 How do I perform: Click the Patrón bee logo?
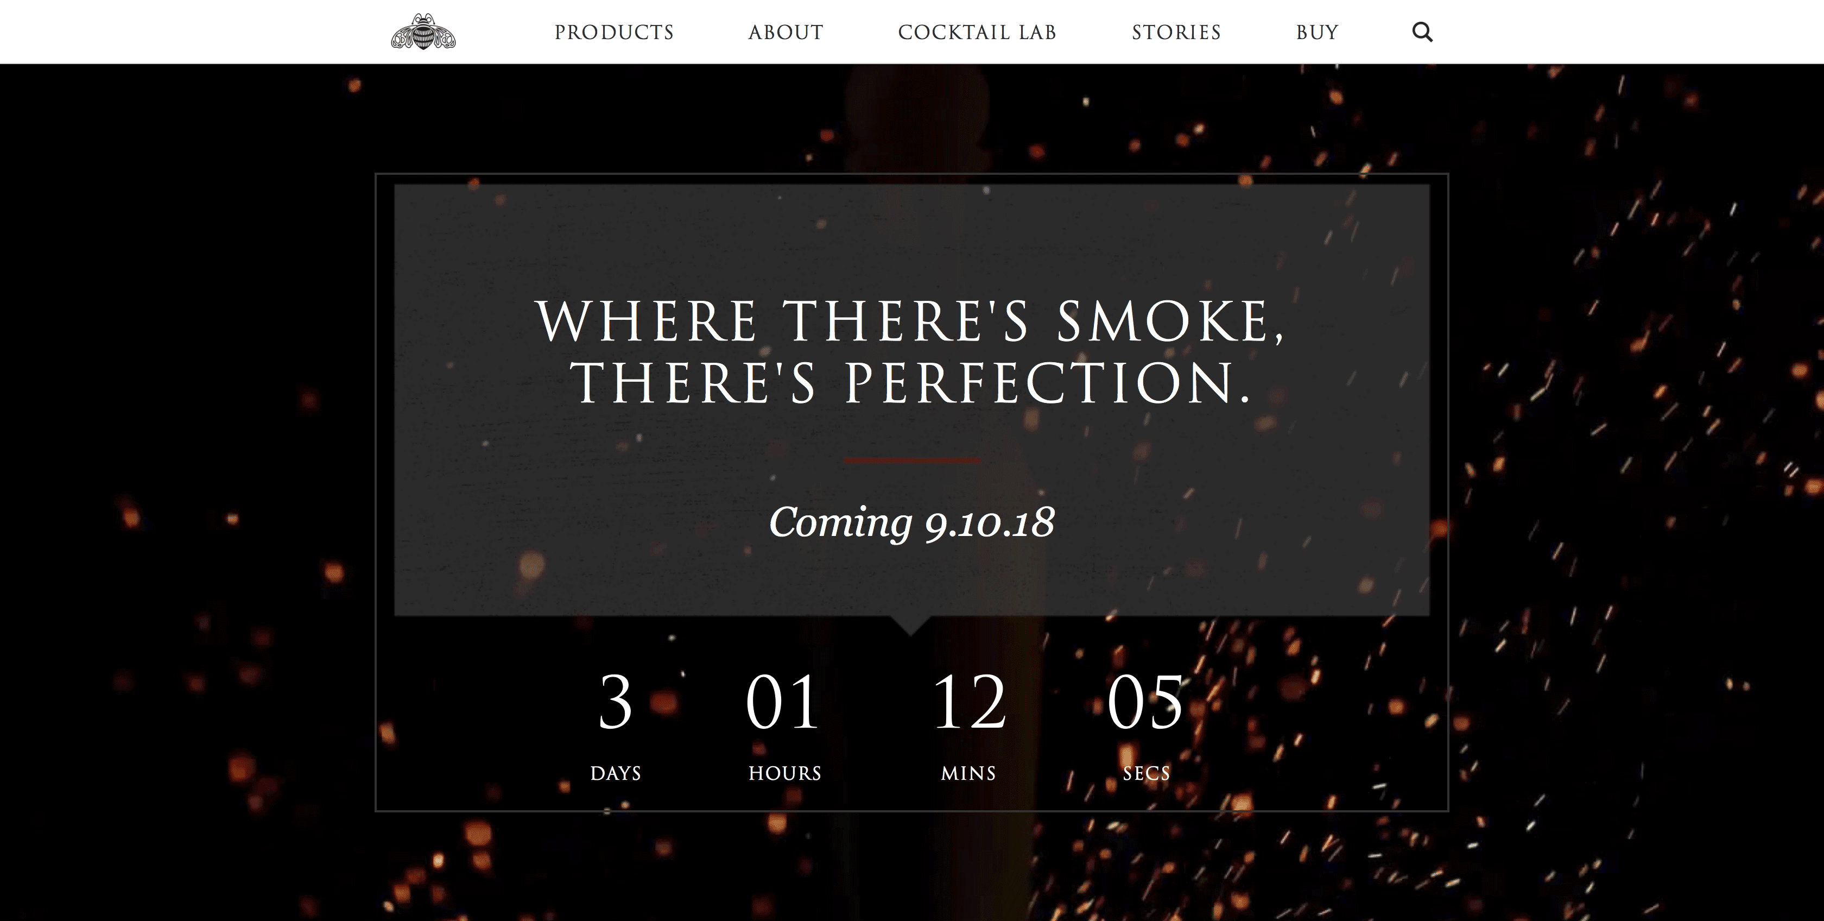(423, 32)
